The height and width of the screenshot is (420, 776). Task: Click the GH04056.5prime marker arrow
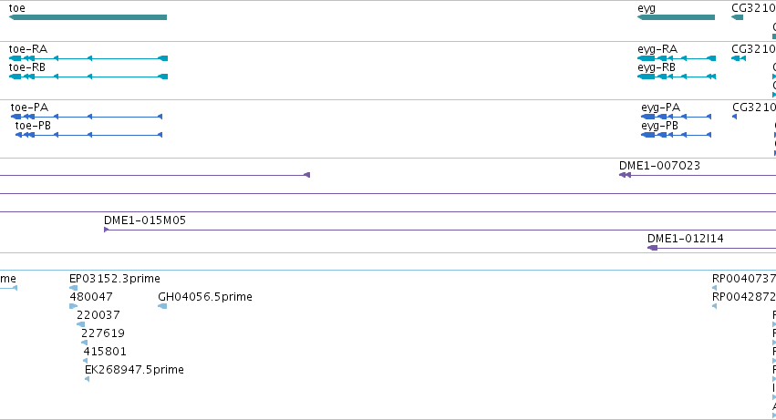[162, 306]
